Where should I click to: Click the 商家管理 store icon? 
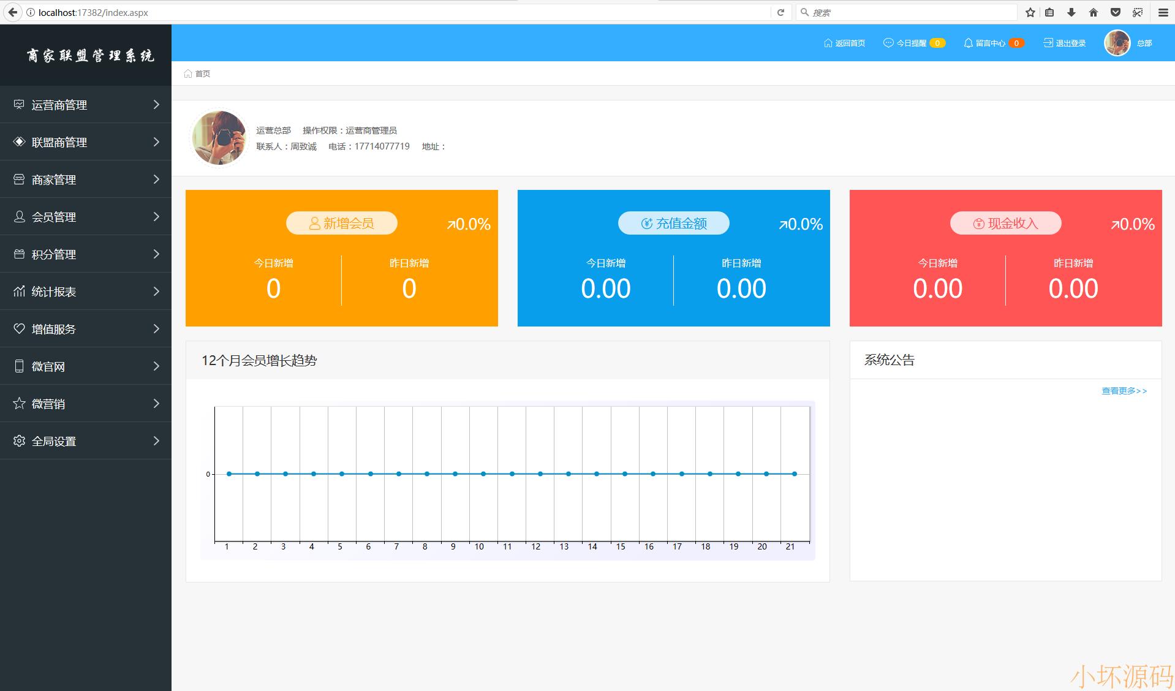19,179
